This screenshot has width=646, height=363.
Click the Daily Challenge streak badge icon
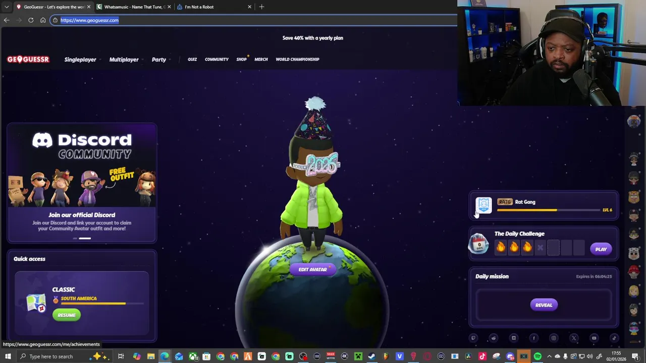pos(479,244)
